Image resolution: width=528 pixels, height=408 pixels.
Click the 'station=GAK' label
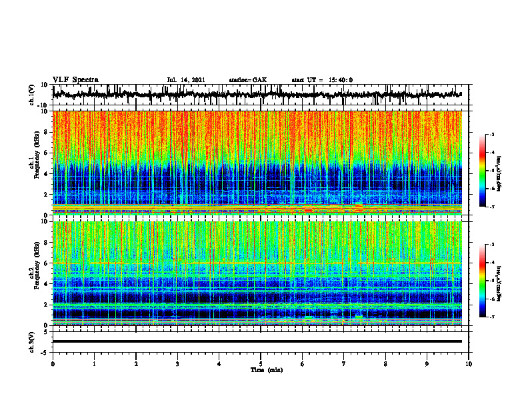pyautogui.click(x=248, y=80)
